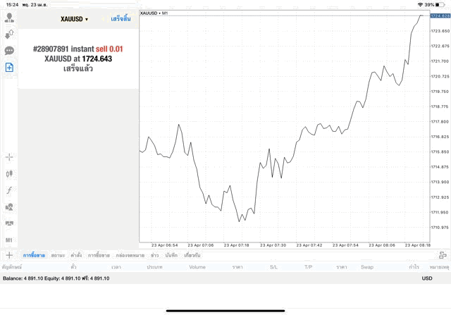Open the monitor chart windows icon
451x315 pixels.
pos(9,223)
